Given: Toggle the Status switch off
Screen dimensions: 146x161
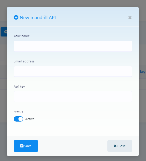Looking at the screenshot, I should pos(18,119).
